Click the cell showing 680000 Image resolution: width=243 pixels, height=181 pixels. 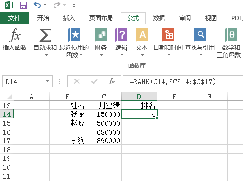(x=104, y=132)
